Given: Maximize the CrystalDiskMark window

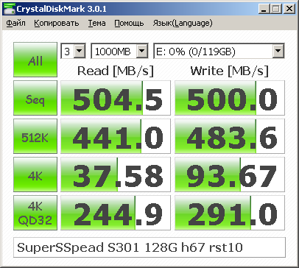Looking at the screenshot, I should coord(276,9).
